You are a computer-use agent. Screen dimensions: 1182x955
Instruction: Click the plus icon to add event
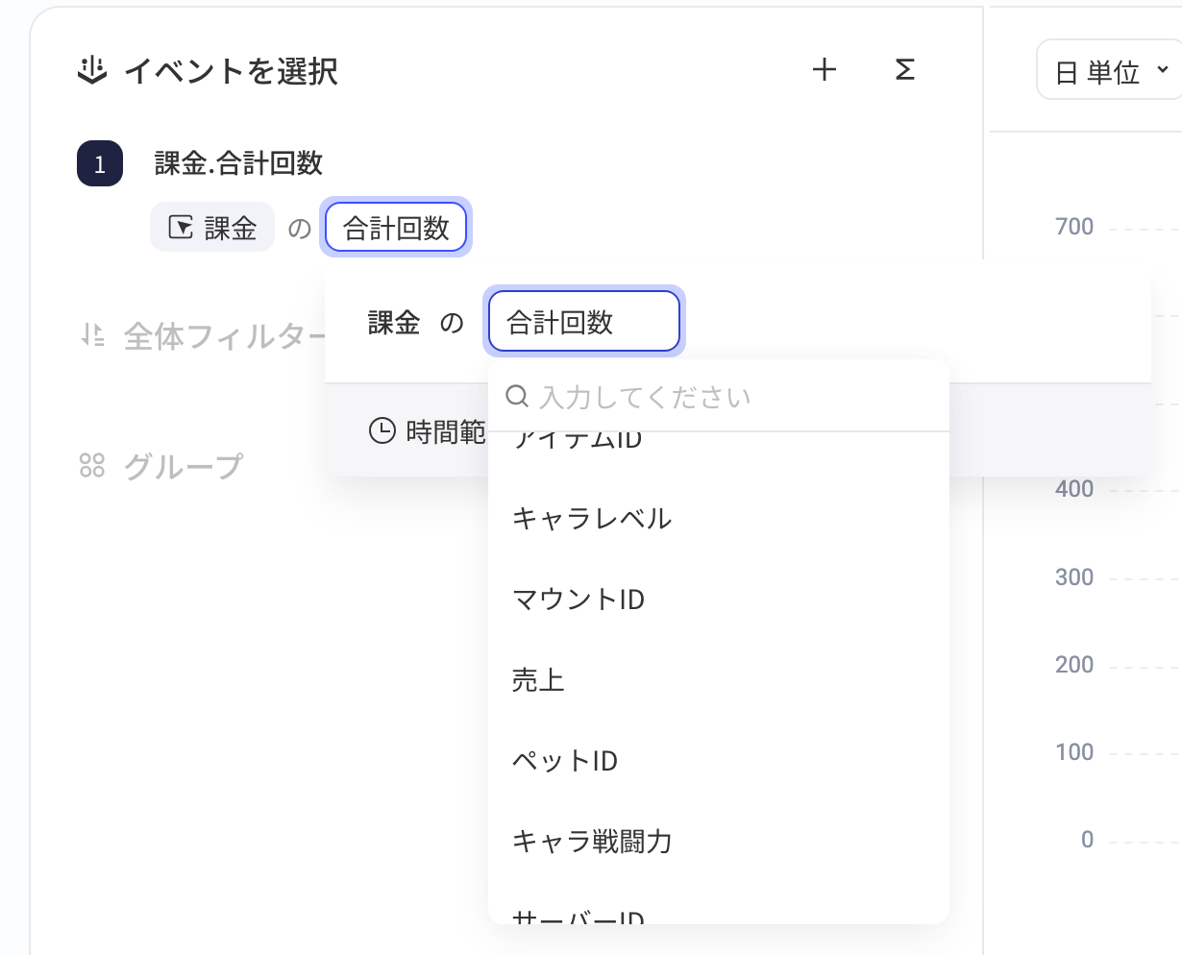tap(825, 70)
